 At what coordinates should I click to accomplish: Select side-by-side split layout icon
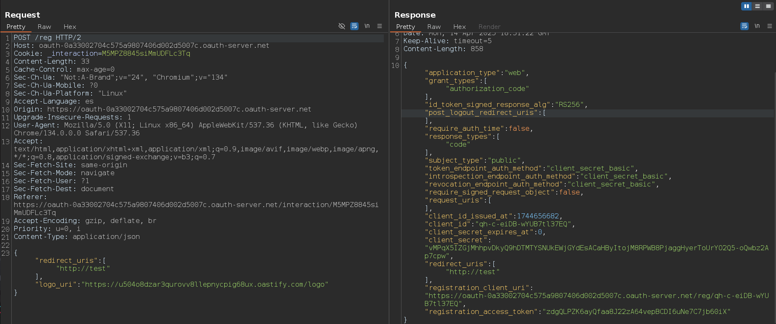[x=747, y=6]
